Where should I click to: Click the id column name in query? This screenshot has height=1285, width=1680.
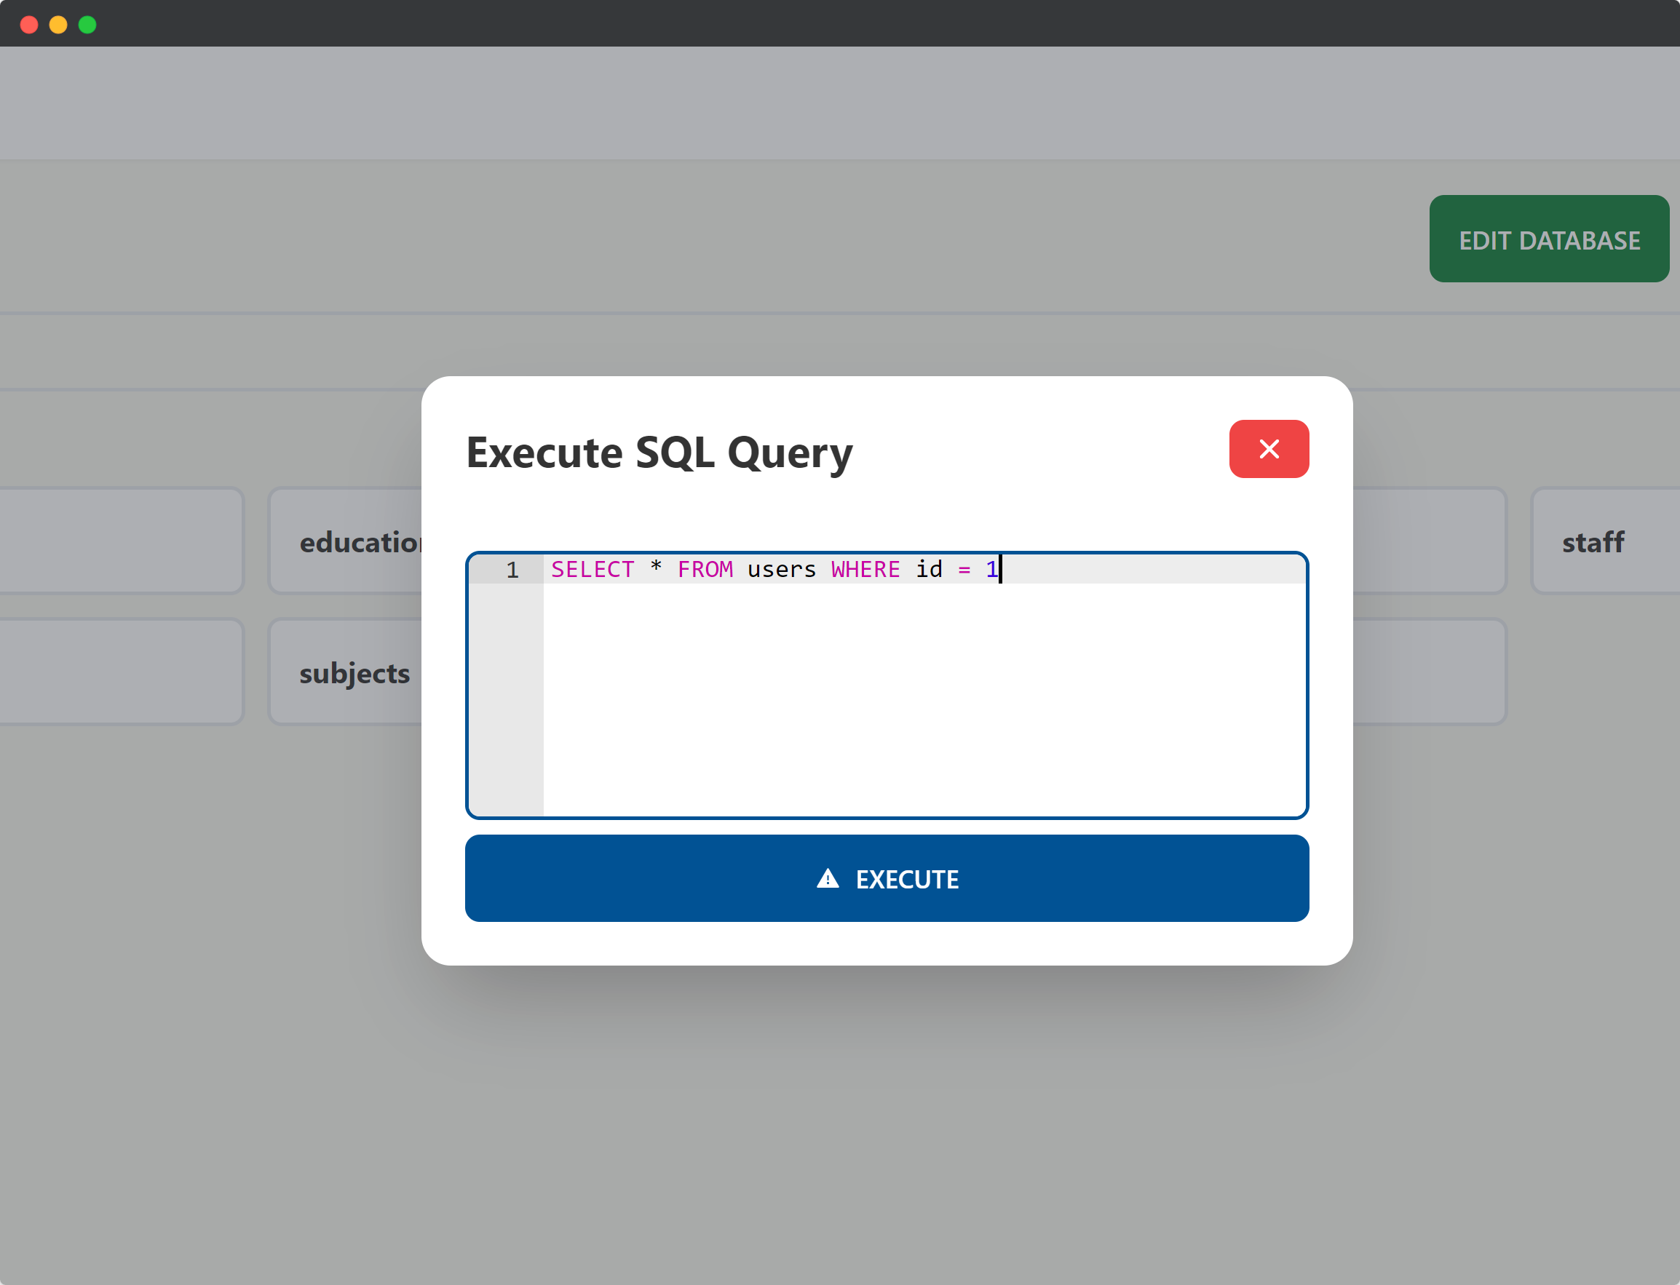(929, 570)
